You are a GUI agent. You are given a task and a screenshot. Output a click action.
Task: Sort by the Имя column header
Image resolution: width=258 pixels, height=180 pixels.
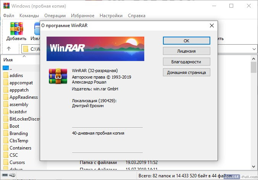coord(8,60)
